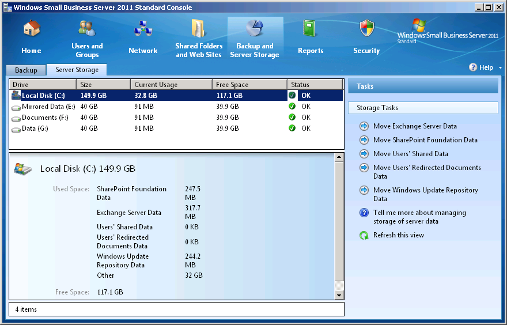
Task: Click Local Disk (C:) drive icon
Action: click(16, 95)
